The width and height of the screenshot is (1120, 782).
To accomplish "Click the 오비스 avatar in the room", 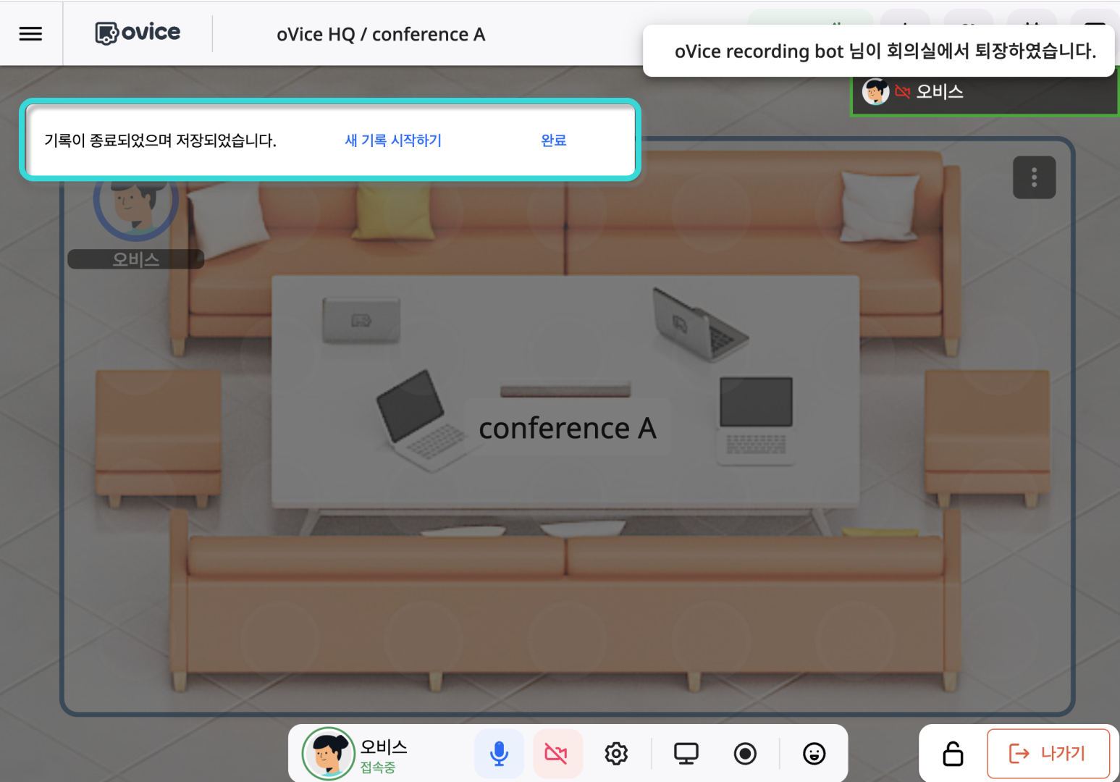I will point(135,206).
